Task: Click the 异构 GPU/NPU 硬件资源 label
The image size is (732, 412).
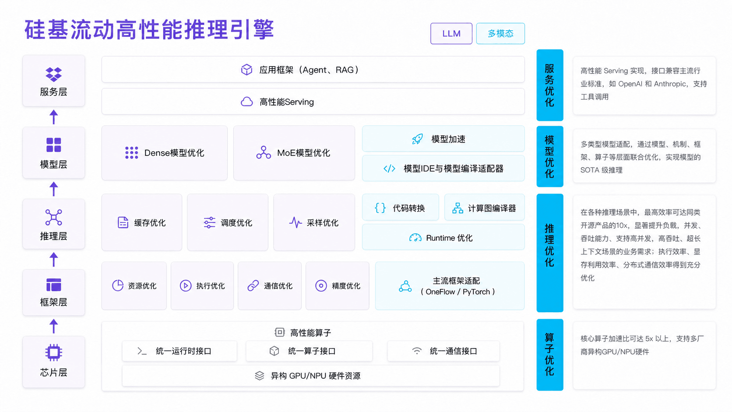Action: tap(316, 376)
